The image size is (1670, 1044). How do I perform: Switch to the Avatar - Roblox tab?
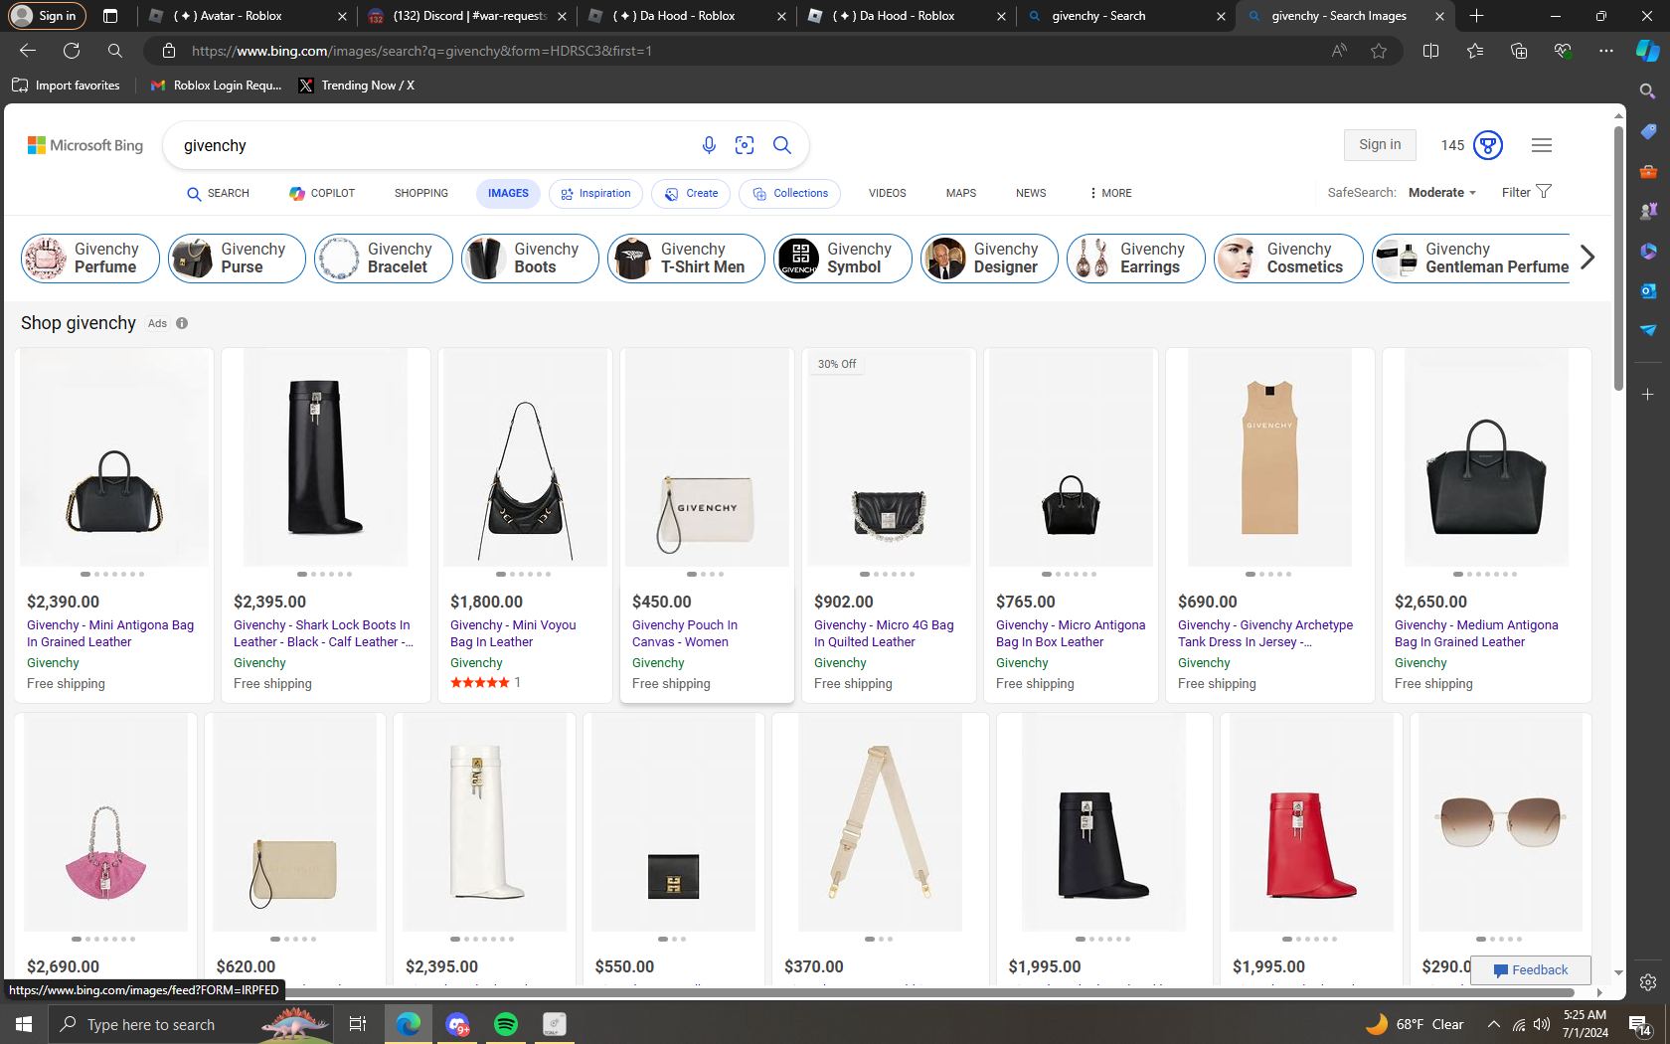click(247, 16)
